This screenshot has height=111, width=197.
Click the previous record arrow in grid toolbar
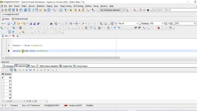point(23,70)
